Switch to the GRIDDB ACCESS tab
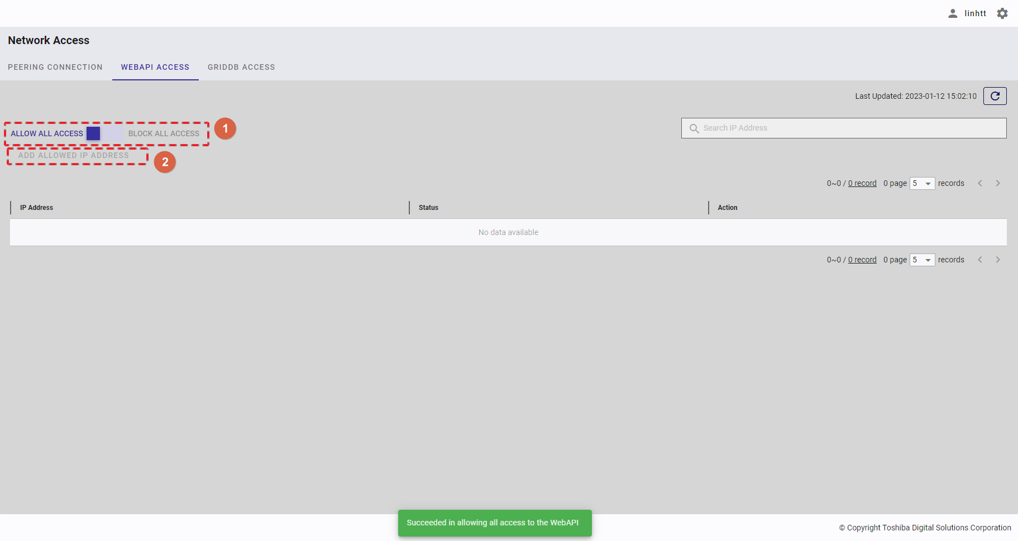The image size is (1018, 541). tap(241, 67)
